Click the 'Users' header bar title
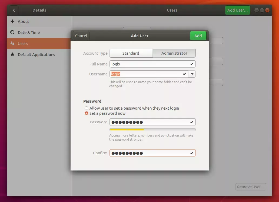Viewport: 279px width, 202px height. coord(172,10)
